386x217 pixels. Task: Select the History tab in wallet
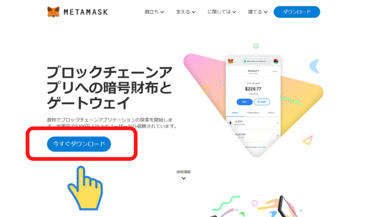[x=271, y=113]
